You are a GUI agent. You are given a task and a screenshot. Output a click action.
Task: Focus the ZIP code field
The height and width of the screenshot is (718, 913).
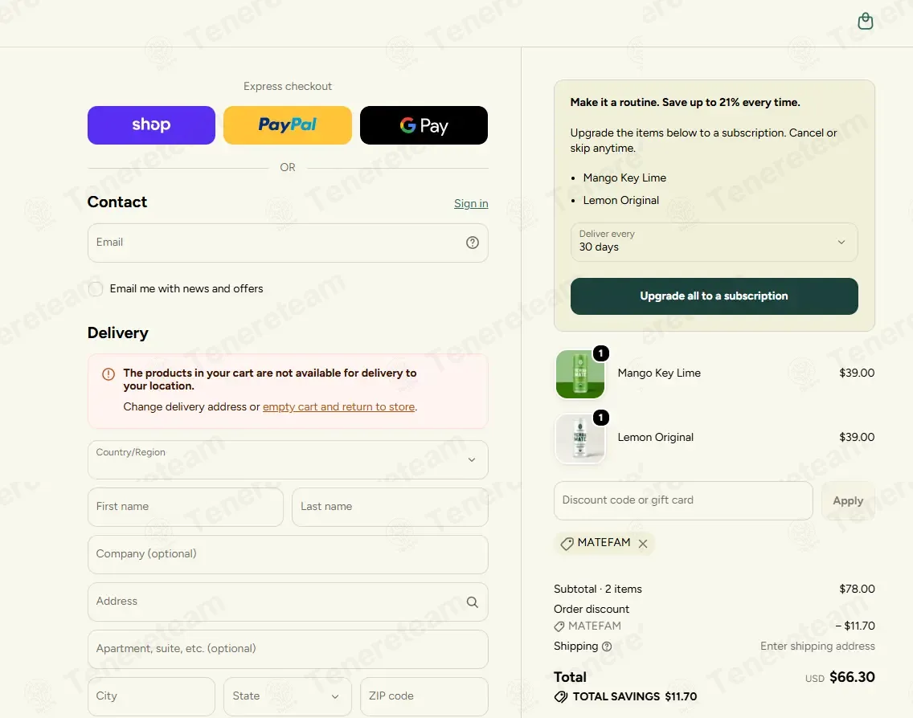click(x=424, y=696)
